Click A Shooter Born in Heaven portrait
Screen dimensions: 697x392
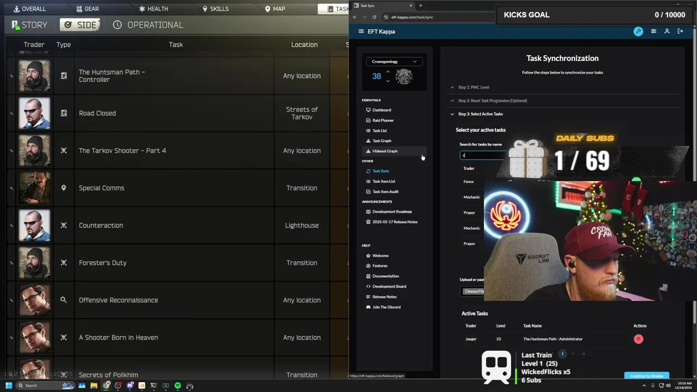(34, 338)
